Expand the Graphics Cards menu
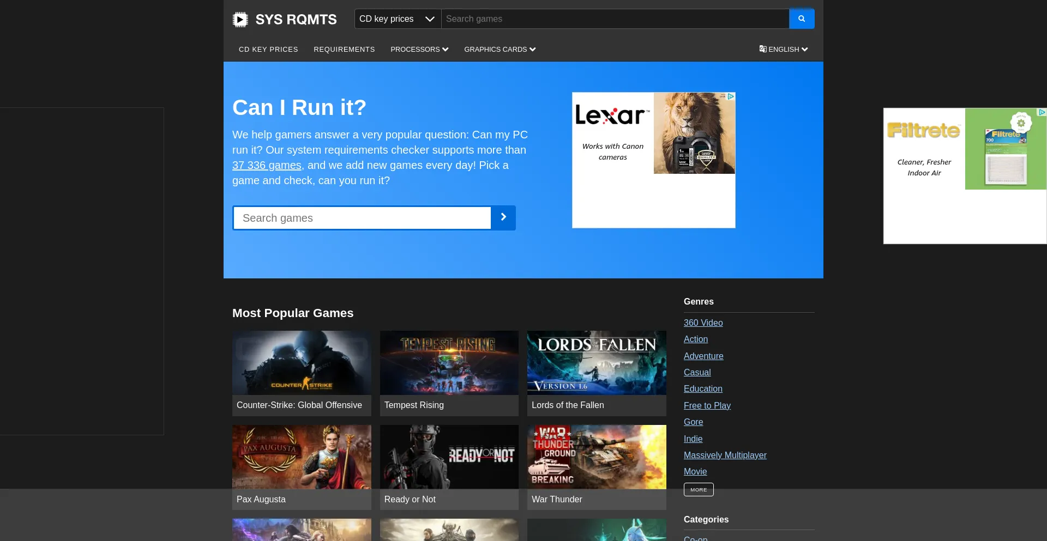The image size is (1047, 541). (x=500, y=49)
